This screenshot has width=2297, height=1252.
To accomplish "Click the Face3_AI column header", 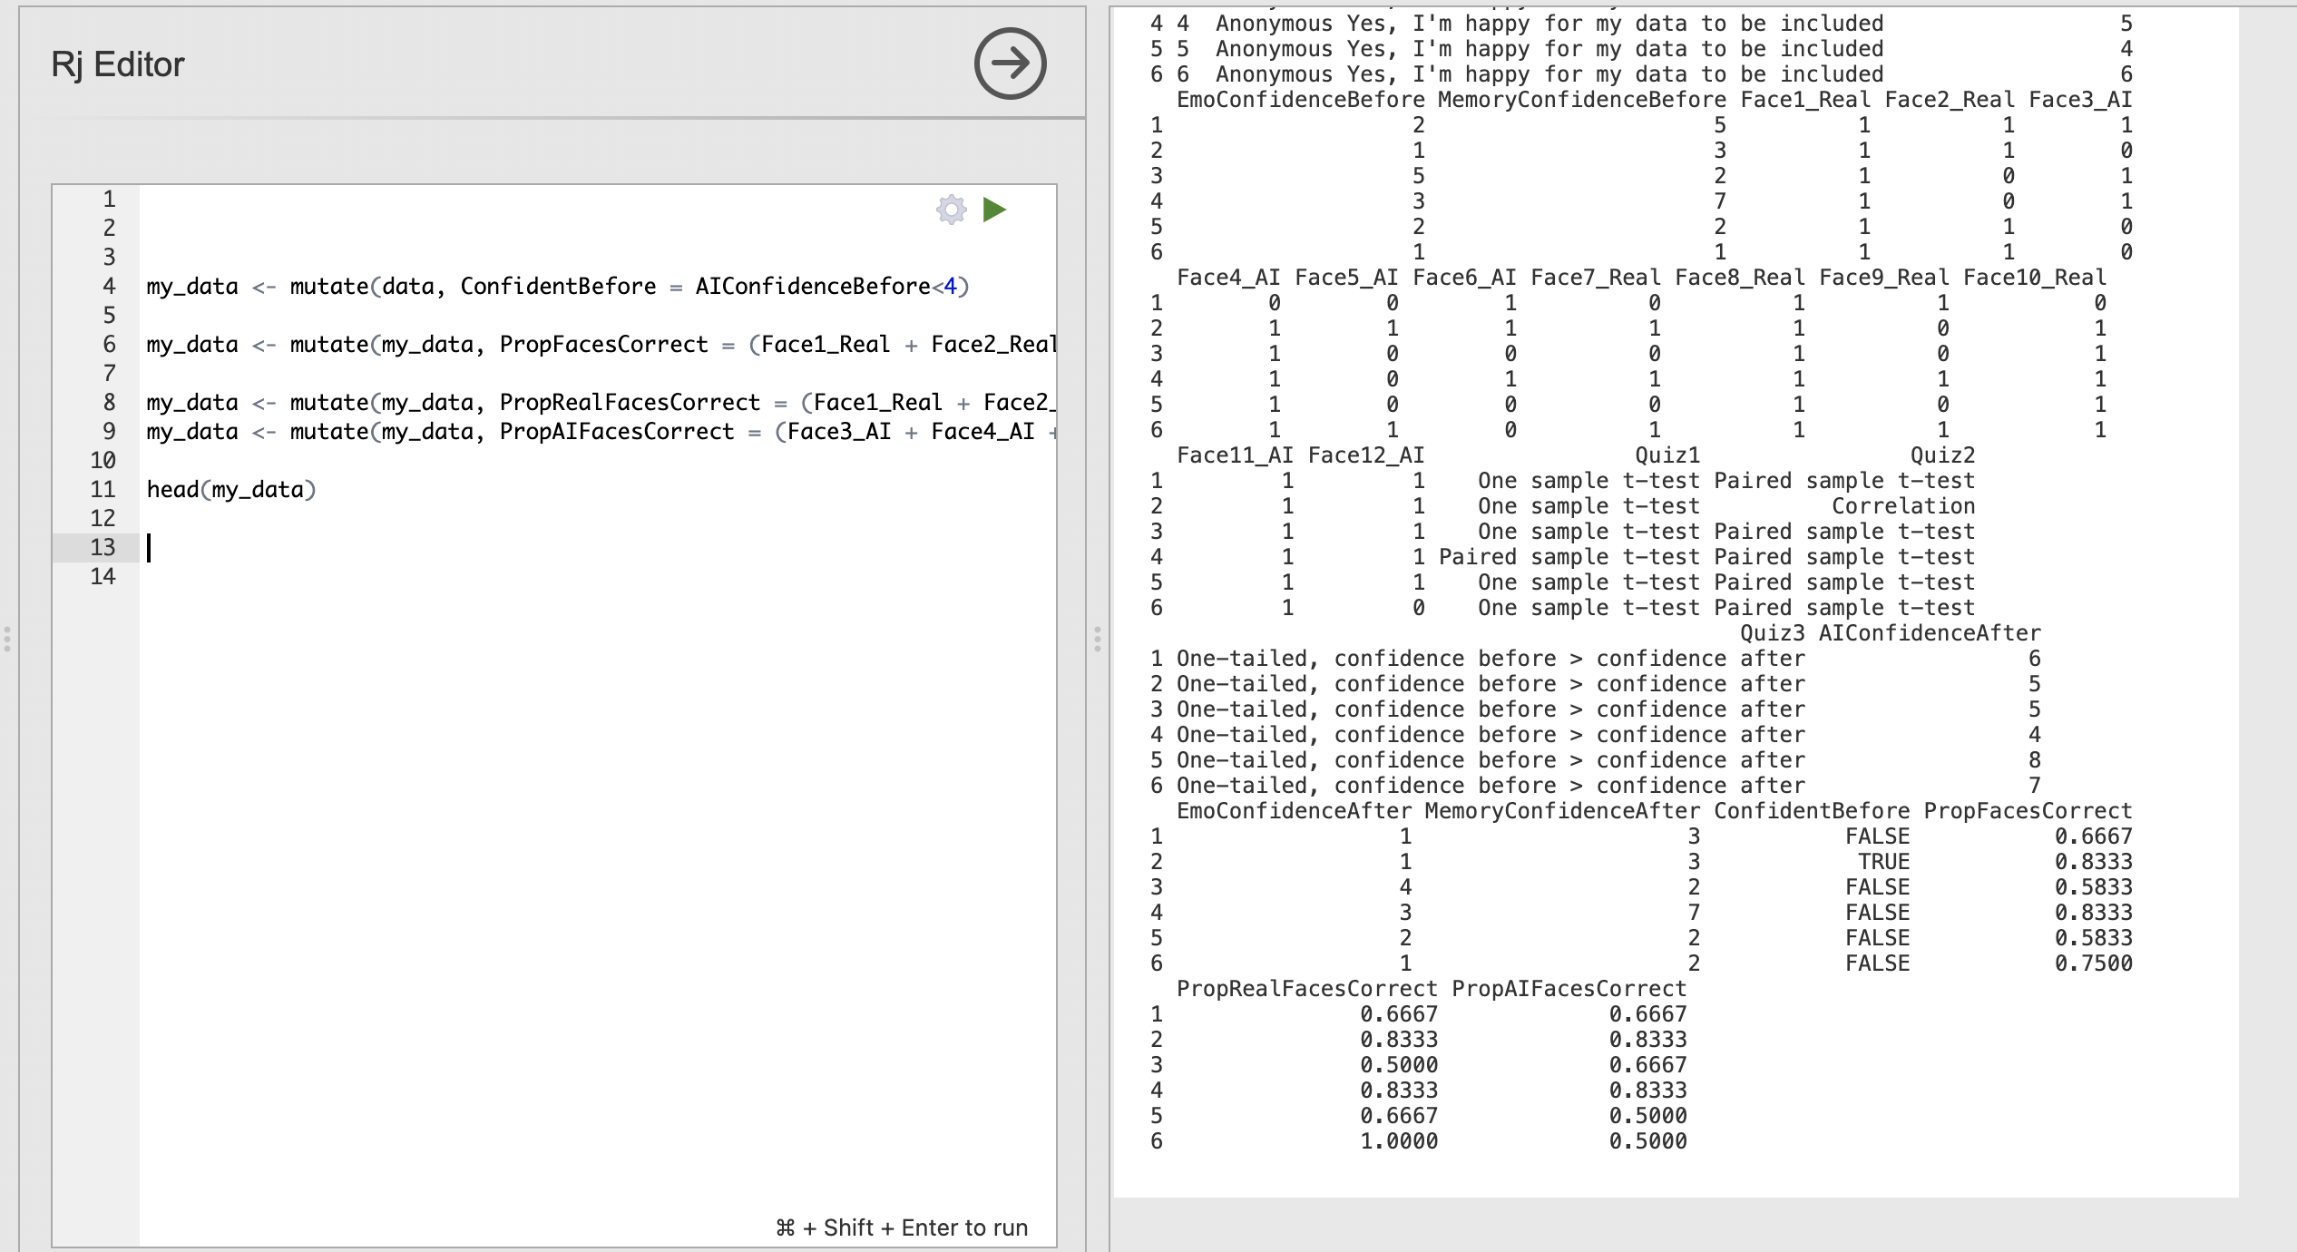I will (x=2080, y=100).
